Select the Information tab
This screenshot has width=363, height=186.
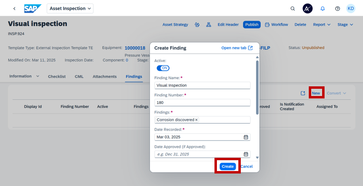pyautogui.click(x=20, y=76)
